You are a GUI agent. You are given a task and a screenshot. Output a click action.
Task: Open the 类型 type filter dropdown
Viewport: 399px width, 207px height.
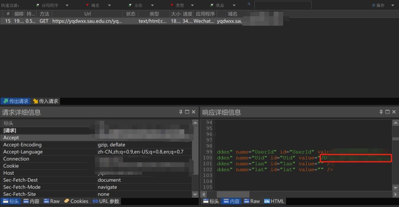click(193, 5)
